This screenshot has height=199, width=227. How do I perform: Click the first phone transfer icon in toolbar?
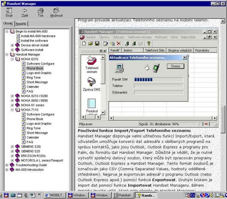coord(127,44)
